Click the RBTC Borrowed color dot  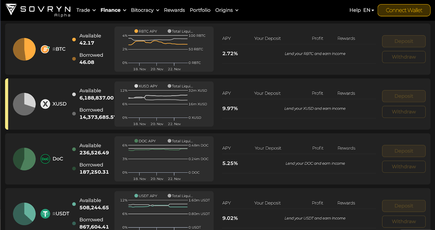(x=74, y=59)
